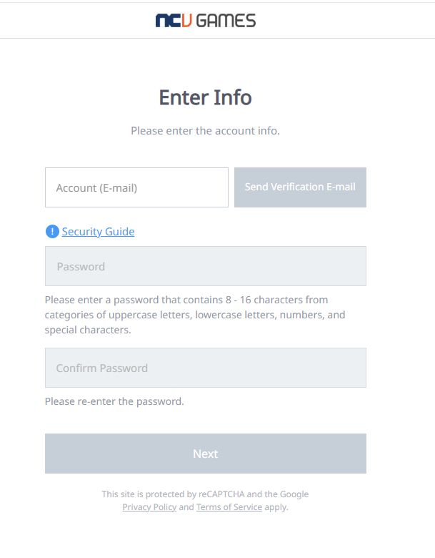Click the orange V in the logo
This screenshot has width=435, height=558.
click(187, 21)
